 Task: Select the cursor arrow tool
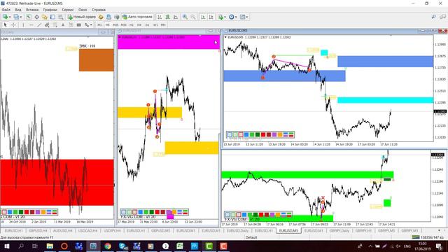[x=5, y=25]
